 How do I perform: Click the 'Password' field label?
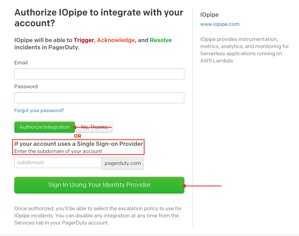tap(26, 87)
